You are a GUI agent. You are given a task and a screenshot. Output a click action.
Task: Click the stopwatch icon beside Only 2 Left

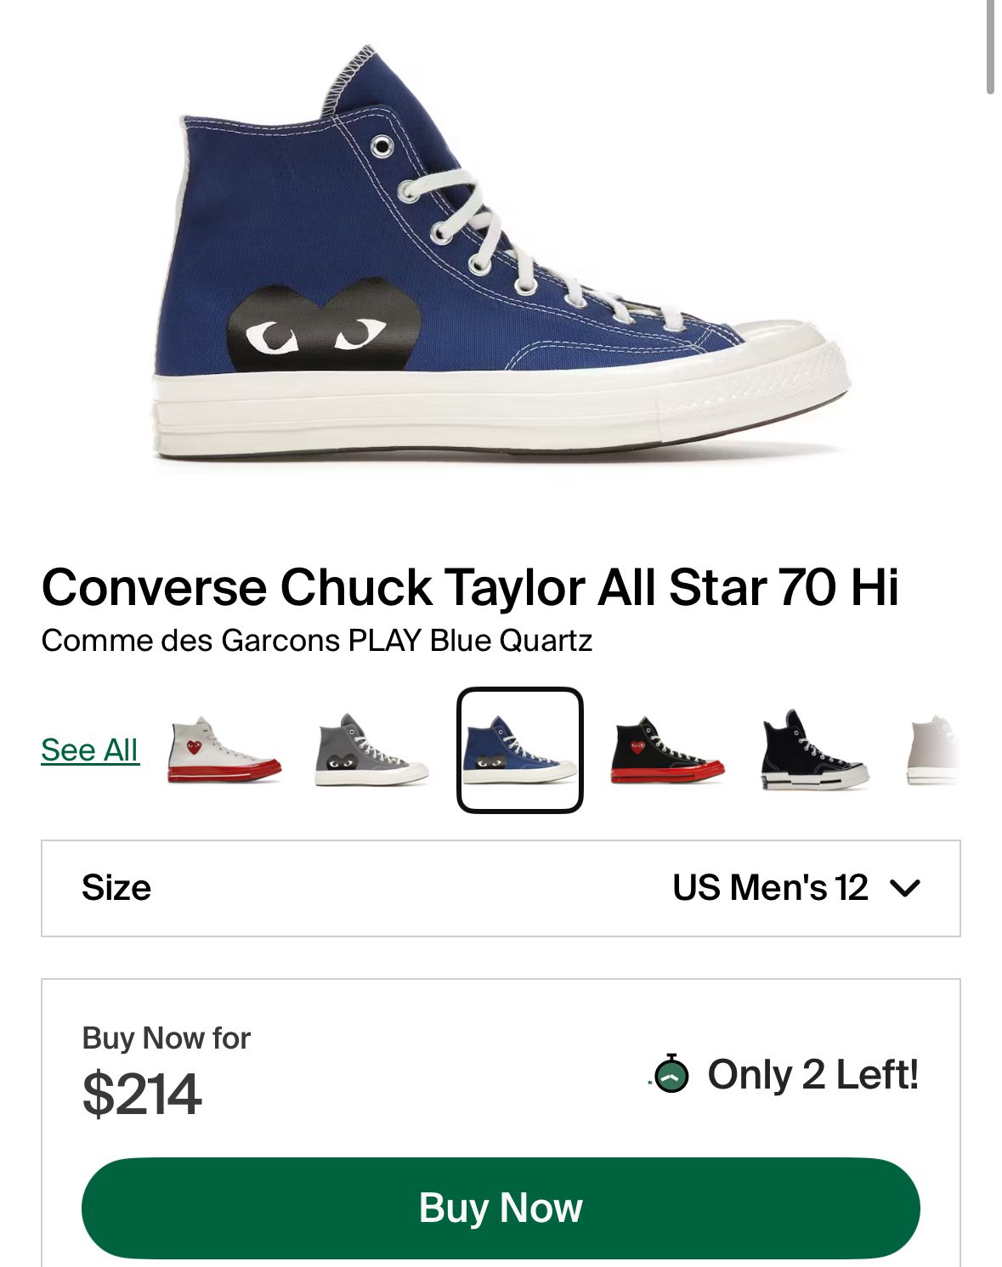(x=671, y=1074)
